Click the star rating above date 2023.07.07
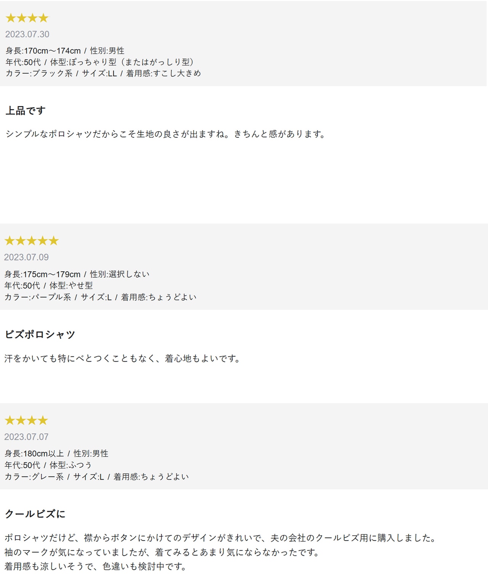Screen dimensions: 488x586 tap(26, 420)
